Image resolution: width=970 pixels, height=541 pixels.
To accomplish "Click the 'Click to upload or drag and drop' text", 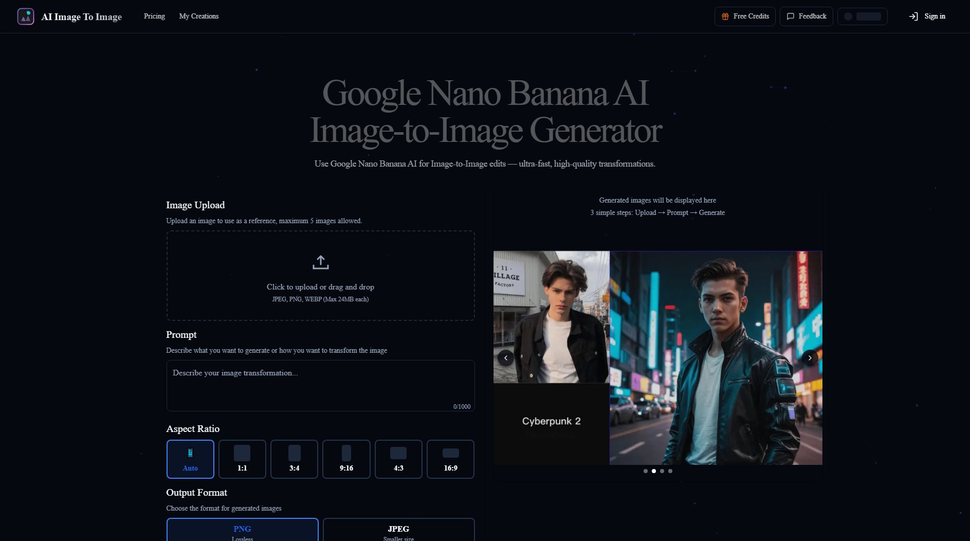I will [320, 287].
